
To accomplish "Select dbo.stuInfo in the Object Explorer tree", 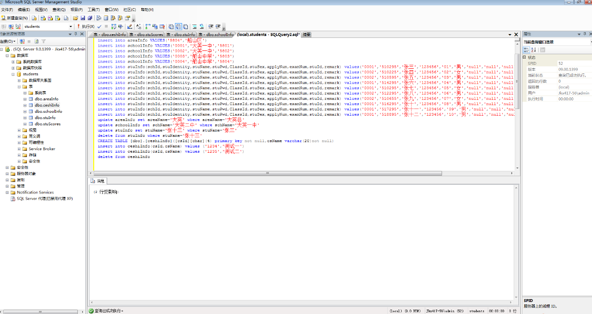I will coord(45,118).
